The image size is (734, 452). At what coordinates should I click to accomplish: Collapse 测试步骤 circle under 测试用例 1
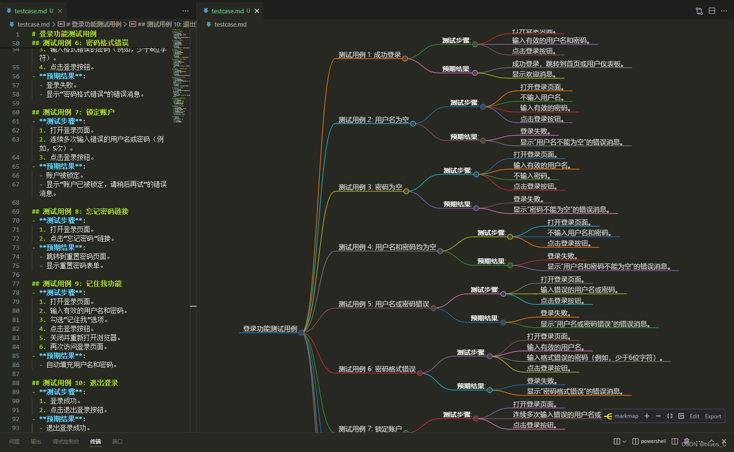(x=475, y=44)
